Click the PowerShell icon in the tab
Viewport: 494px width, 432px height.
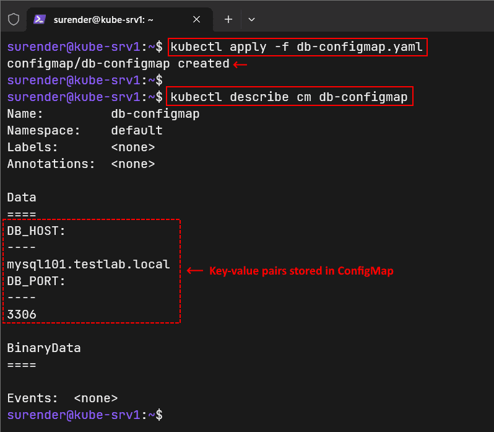[x=40, y=20]
